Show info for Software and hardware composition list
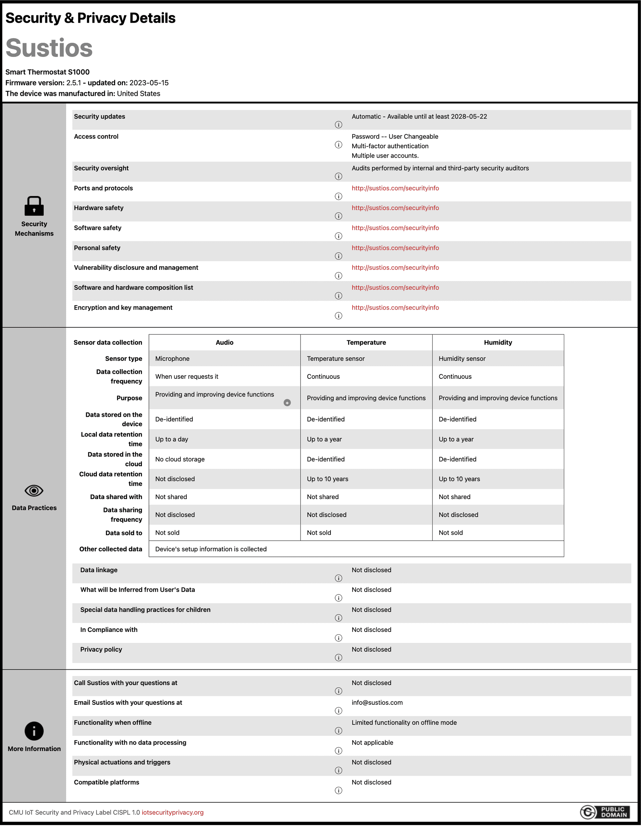 click(338, 296)
